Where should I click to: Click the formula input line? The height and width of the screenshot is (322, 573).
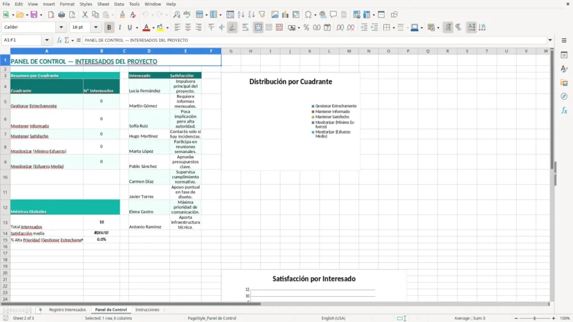314,40
